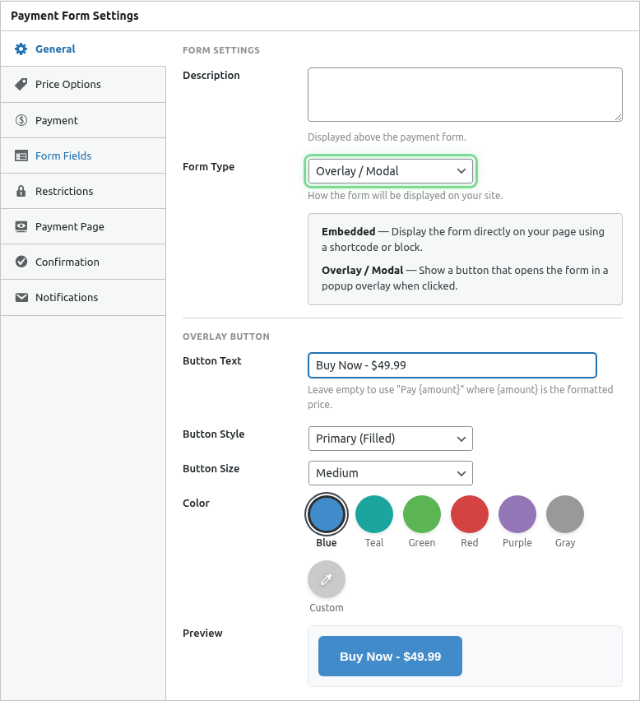Click the Buy Now preview button
Screen dimensions: 640x701
390,656
